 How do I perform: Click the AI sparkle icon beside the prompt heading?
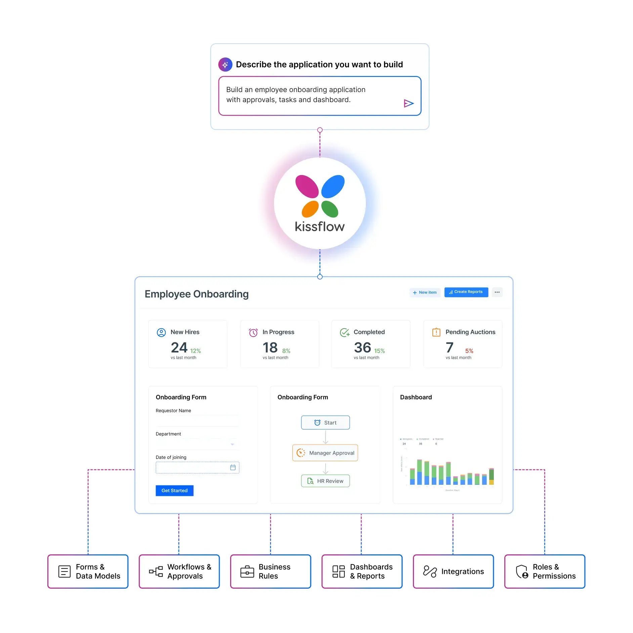[225, 65]
